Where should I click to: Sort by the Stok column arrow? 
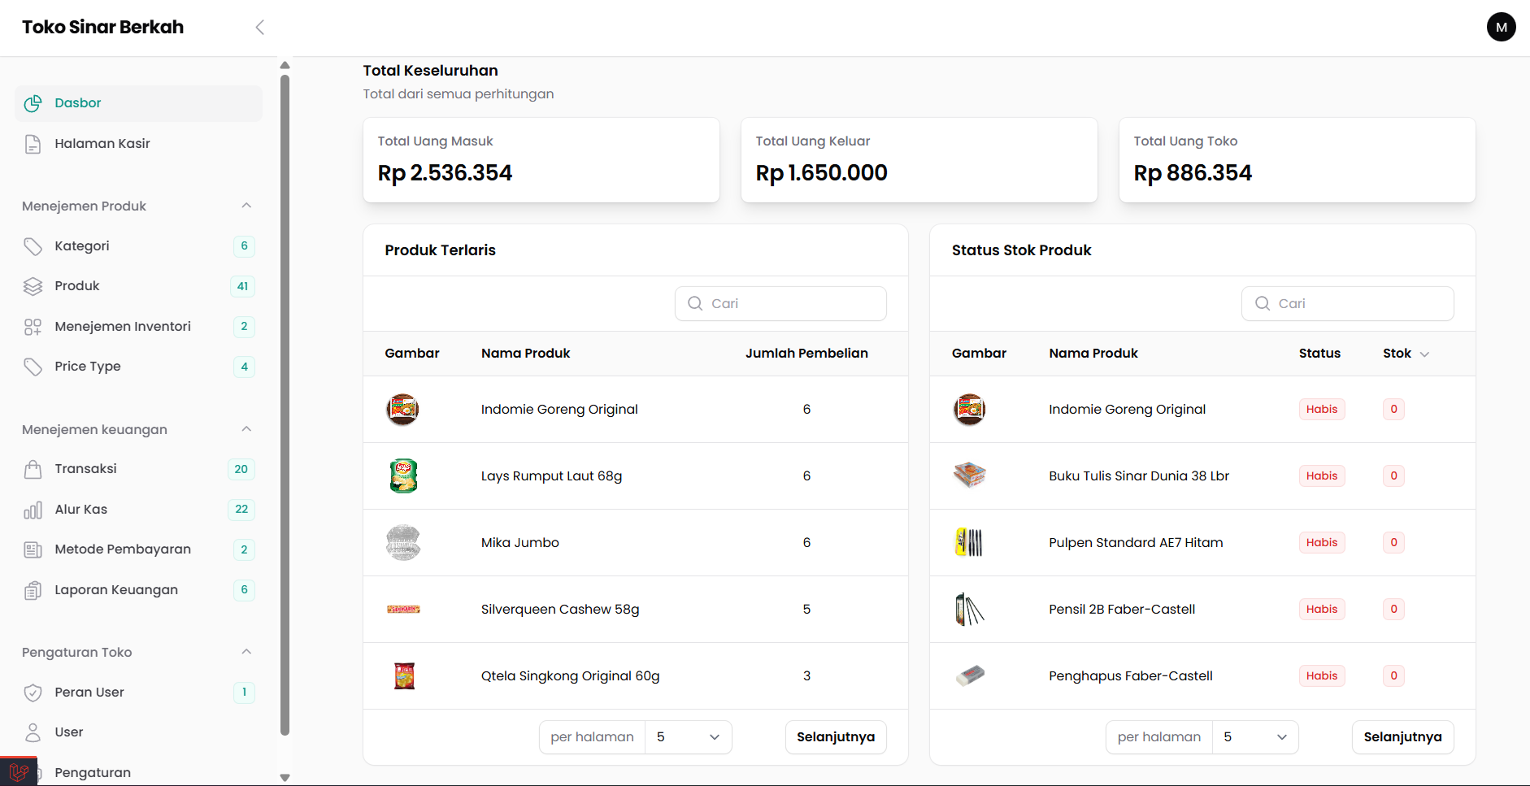click(1424, 354)
